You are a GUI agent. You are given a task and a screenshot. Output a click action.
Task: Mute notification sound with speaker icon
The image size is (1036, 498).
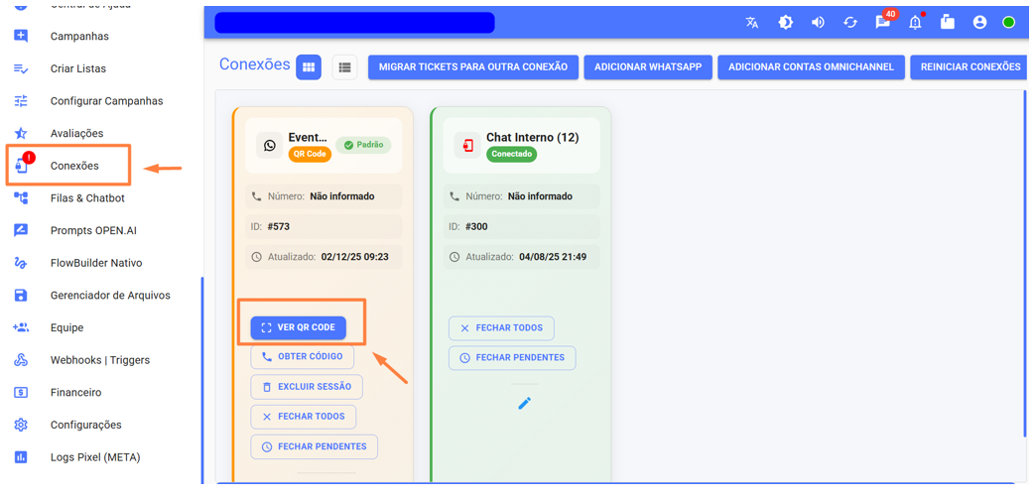pyautogui.click(x=818, y=22)
